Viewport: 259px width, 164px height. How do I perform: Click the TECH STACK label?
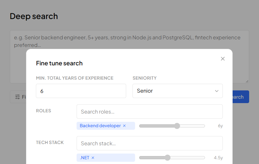point(50,142)
